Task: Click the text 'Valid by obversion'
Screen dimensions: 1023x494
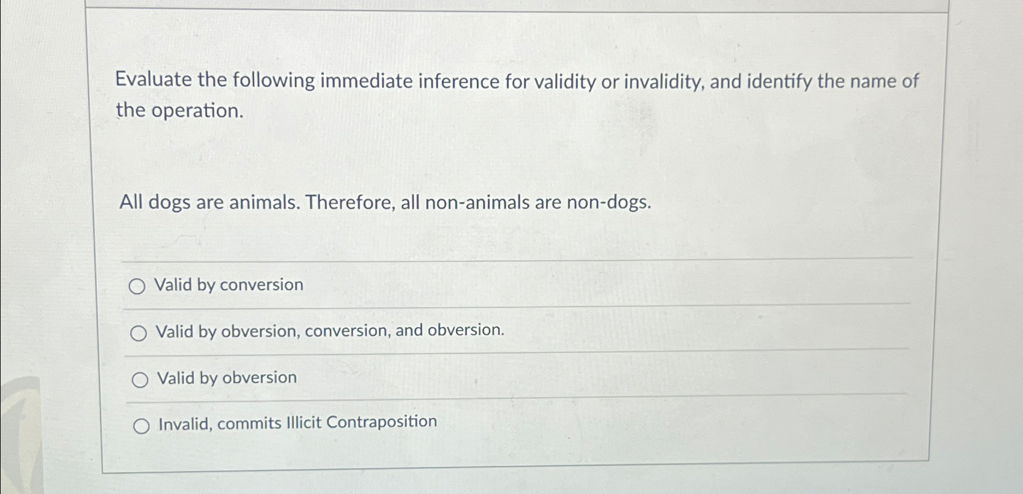Action: pyautogui.click(x=226, y=378)
